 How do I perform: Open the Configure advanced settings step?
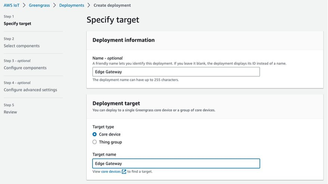click(x=30, y=90)
